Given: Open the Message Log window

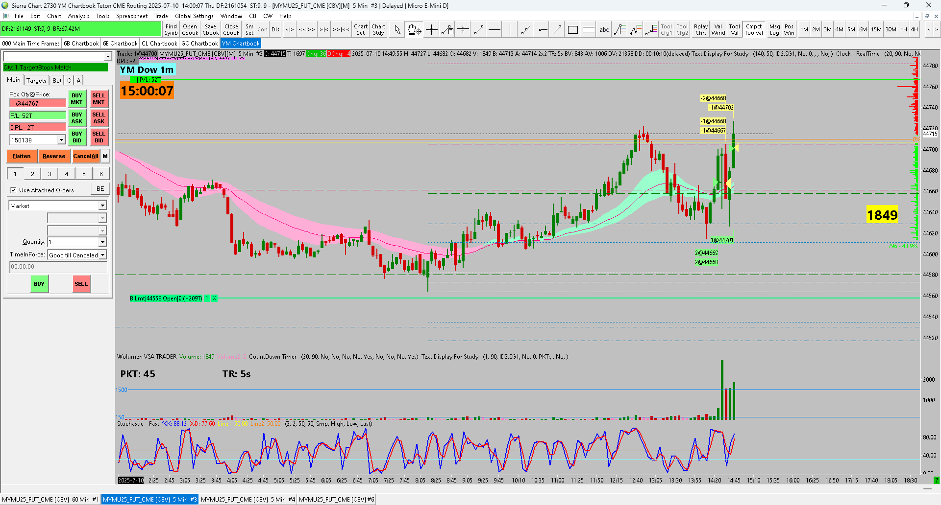Looking at the screenshot, I should (x=774, y=30).
